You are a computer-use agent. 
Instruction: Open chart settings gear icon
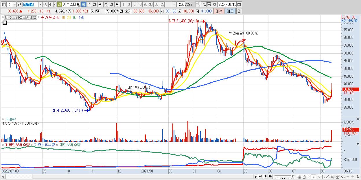(214, 4)
